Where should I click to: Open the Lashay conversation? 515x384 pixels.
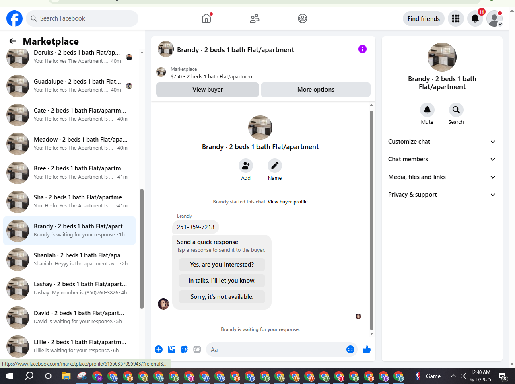click(69, 289)
